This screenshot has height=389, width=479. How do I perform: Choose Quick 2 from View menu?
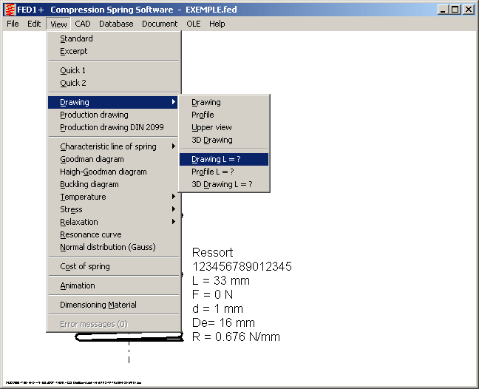73,83
